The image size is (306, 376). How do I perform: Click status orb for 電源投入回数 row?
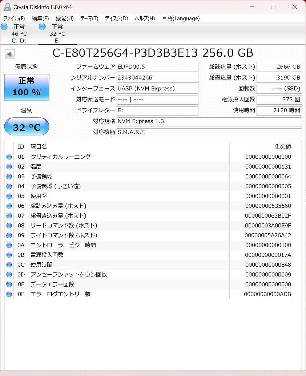pyautogui.click(x=9, y=255)
